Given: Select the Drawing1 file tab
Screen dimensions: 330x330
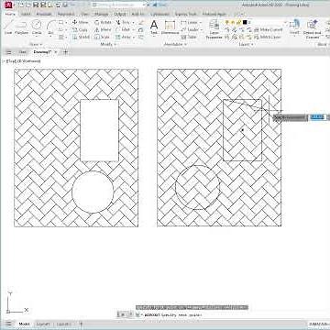Looking at the screenshot, I should [42, 52].
